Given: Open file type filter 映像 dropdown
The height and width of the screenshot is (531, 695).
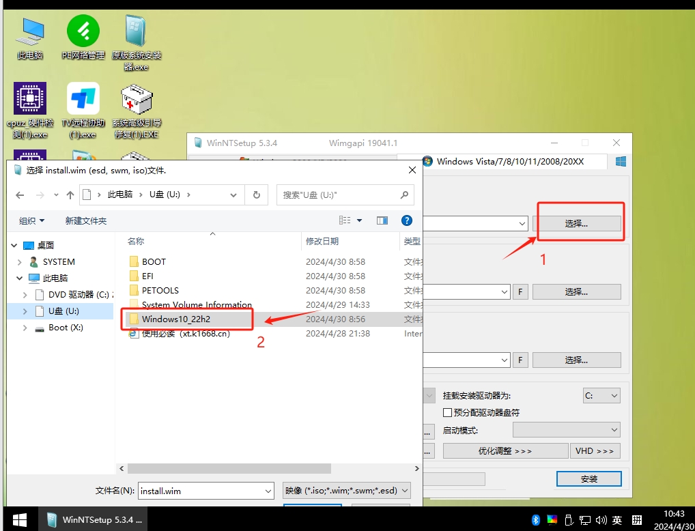Looking at the screenshot, I should (x=347, y=491).
